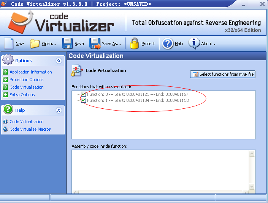Screen dimensions: 268x203
Task: Click the green arrow beside Application Information
Action: (5, 72)
